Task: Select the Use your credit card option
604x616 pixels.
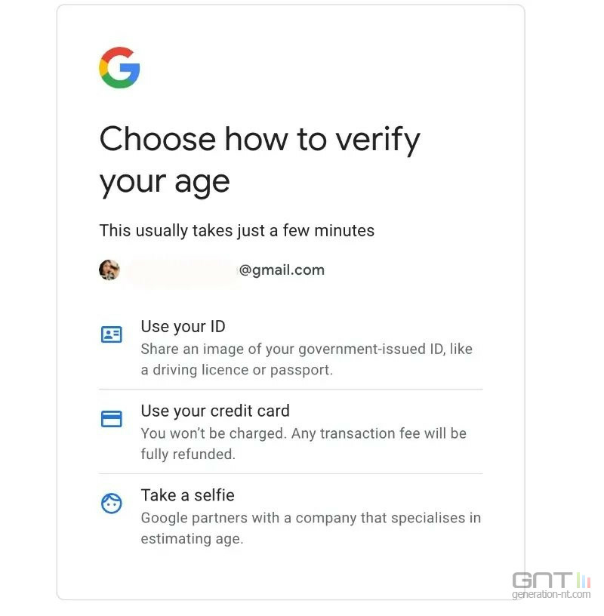Action: pyautogui.click(x=215, y=411)
